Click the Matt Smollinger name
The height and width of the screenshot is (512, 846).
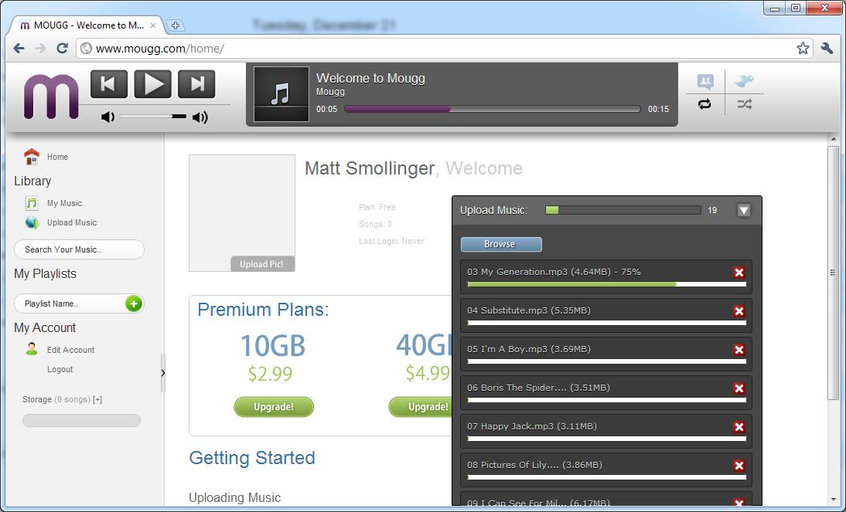pyautogui.click(x=370, y=168)
